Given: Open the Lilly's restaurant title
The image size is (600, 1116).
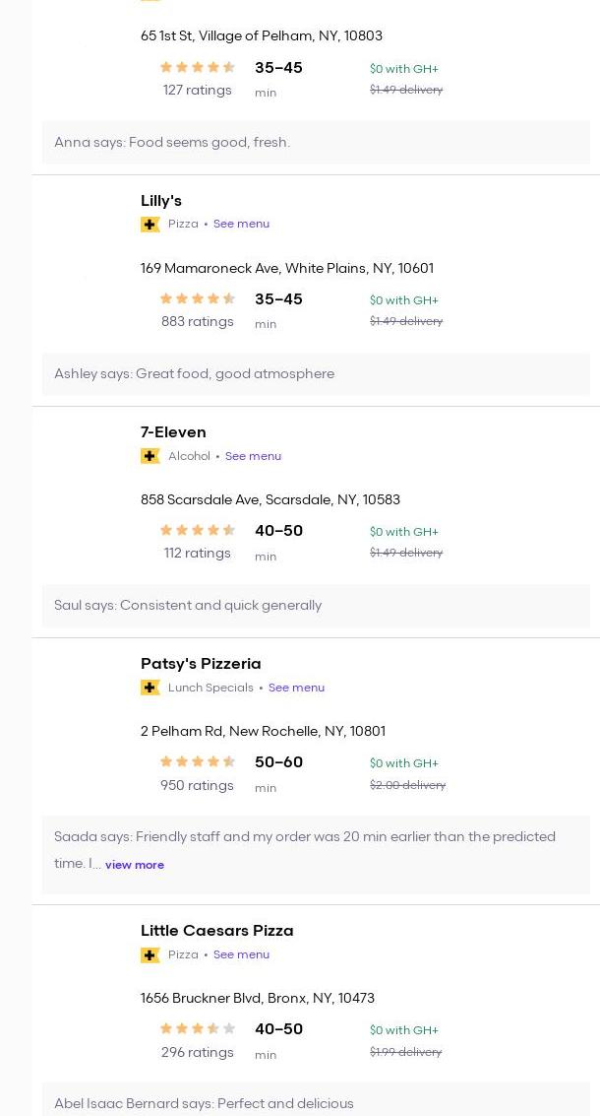Looking at the screenshot, I should coord(161,201).
